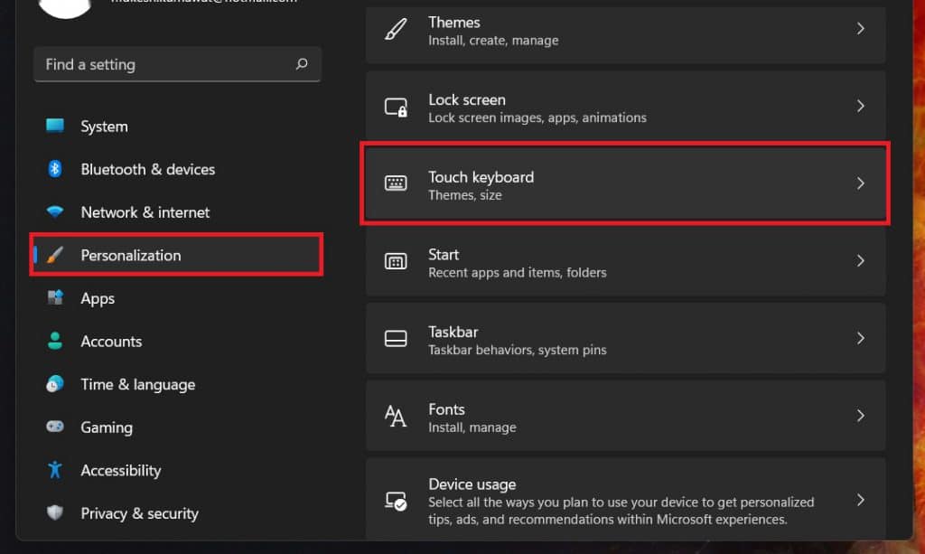Click 'Install, create, manage' text
Screen dimensions: 925x554
493,40
